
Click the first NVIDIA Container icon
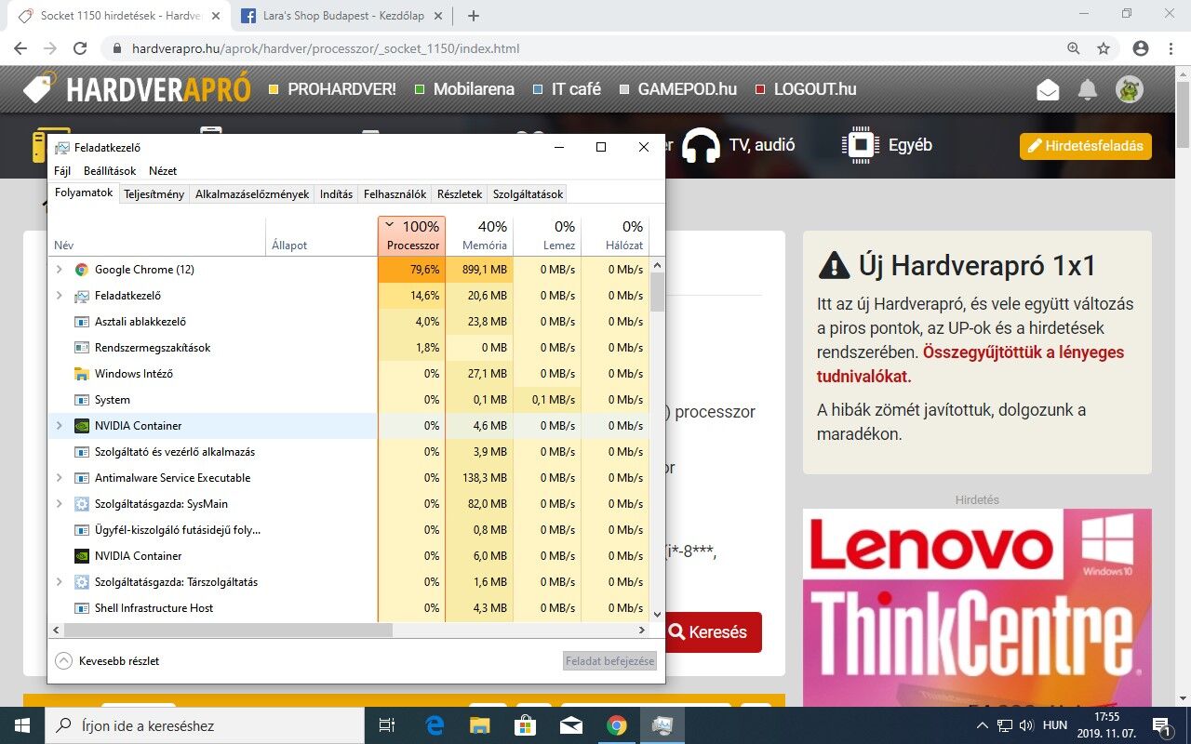pos(82,426)
